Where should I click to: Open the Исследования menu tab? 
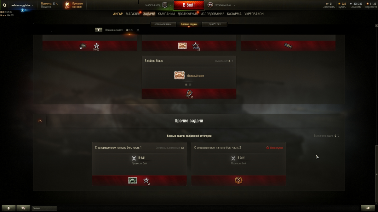[x=212, y=14]
